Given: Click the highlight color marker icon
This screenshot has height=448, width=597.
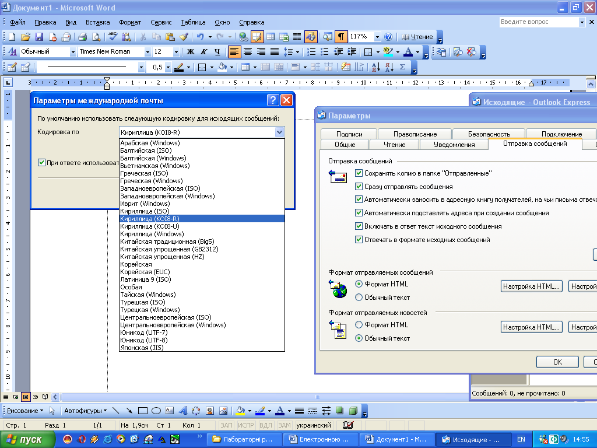Looking at the screenshot, I should (388, 52).
